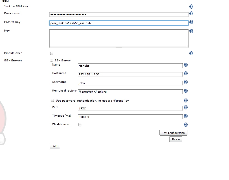Open help for Hostname field
This screenshot has height=180, width=229.
[x=186, y=73]
